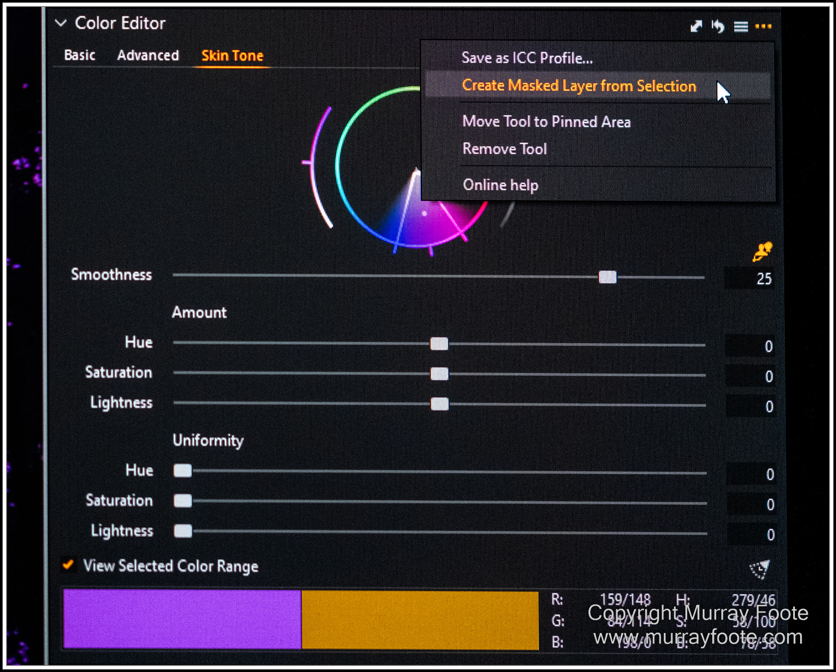The height and width of the screenshot is (672, 836).
Task: Open Online help from menu
Action: [500, 185]
